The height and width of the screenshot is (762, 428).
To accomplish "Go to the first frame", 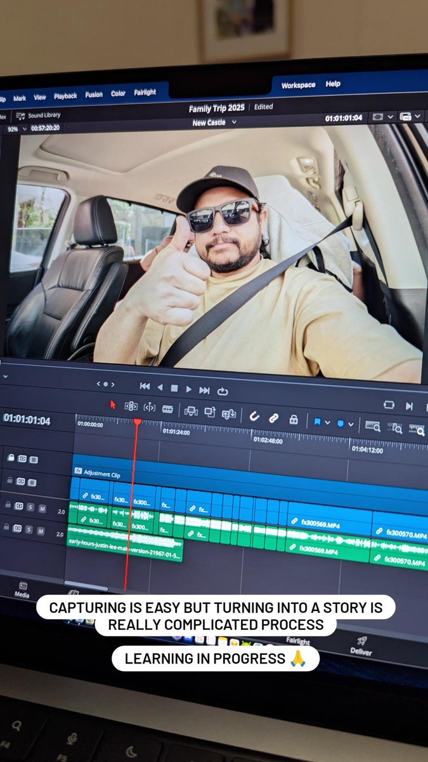I will click(x=145, y=386).
